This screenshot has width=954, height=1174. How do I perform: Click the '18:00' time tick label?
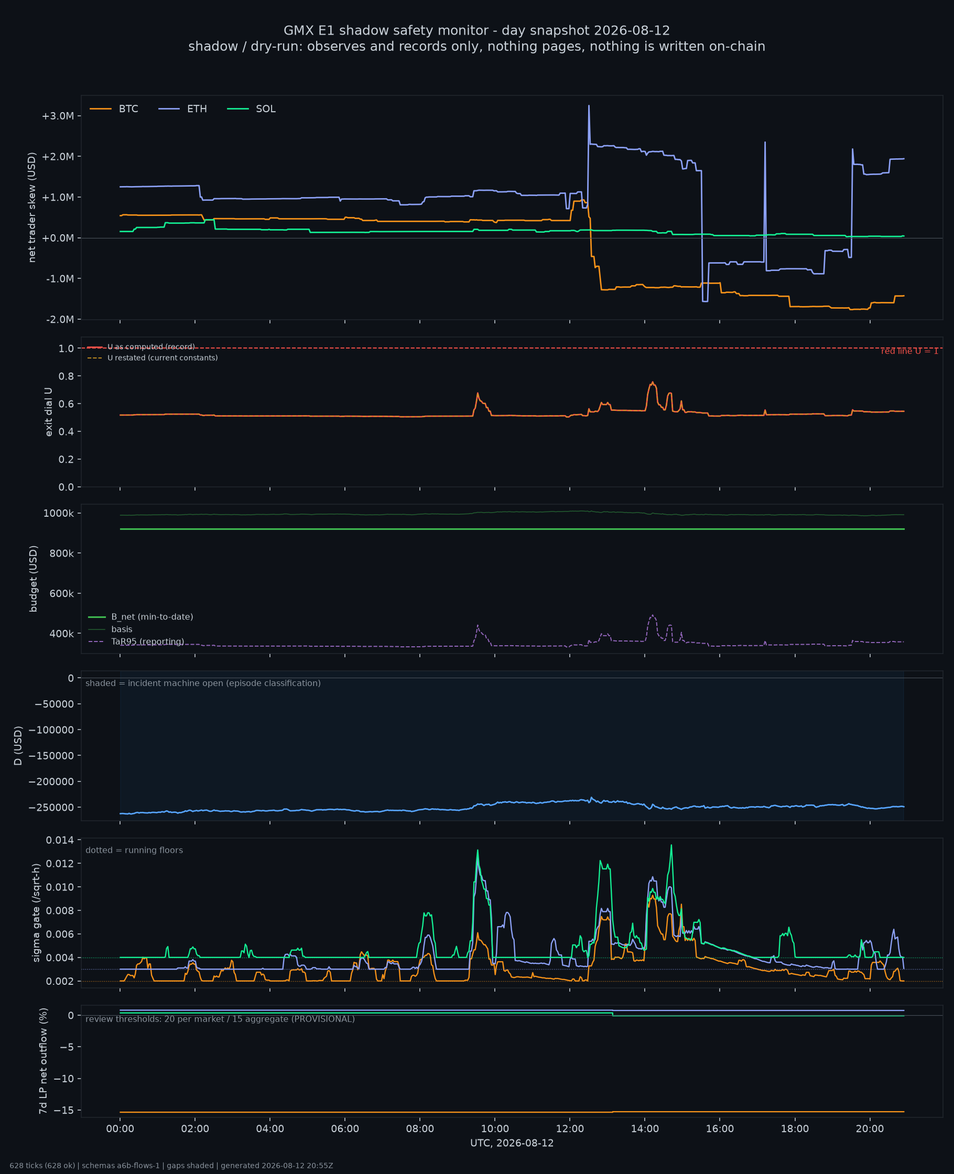pos(795,1129)
